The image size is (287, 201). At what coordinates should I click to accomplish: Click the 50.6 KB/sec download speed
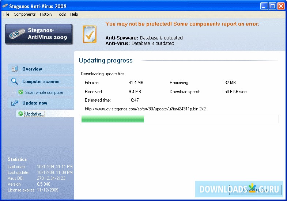pos(235,92)
